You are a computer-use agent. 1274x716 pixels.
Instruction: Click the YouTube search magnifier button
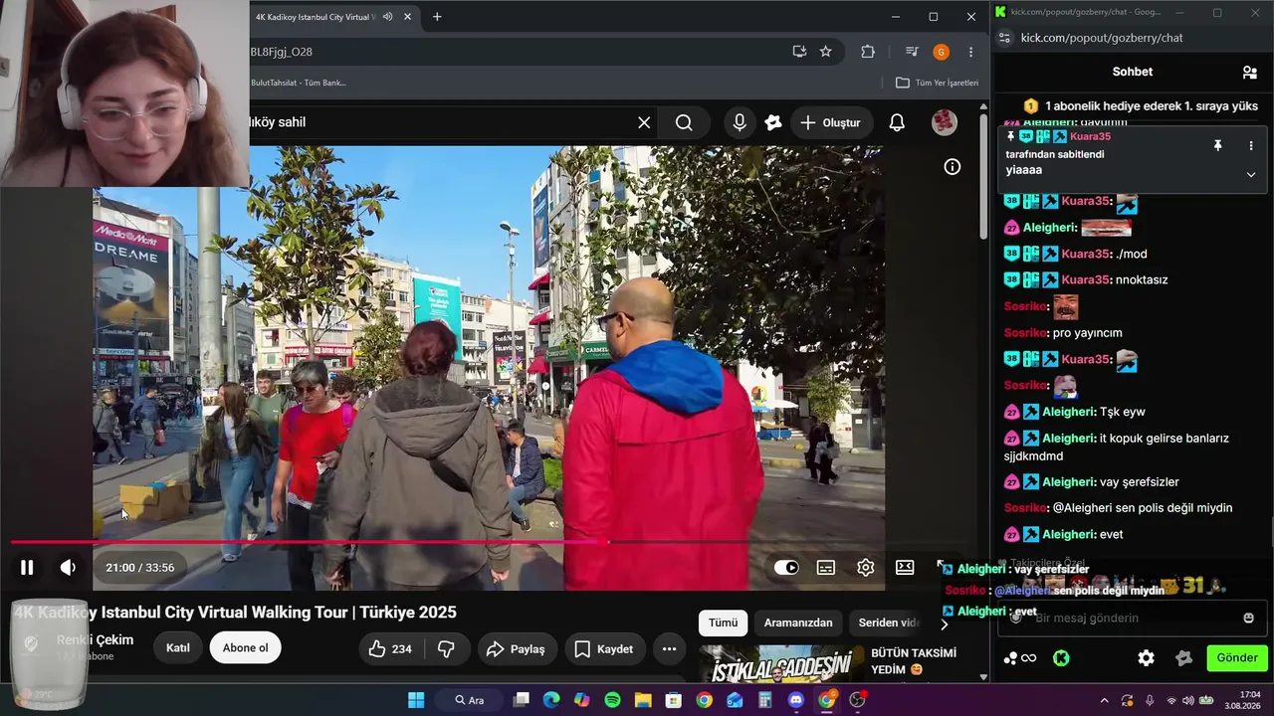684,122
